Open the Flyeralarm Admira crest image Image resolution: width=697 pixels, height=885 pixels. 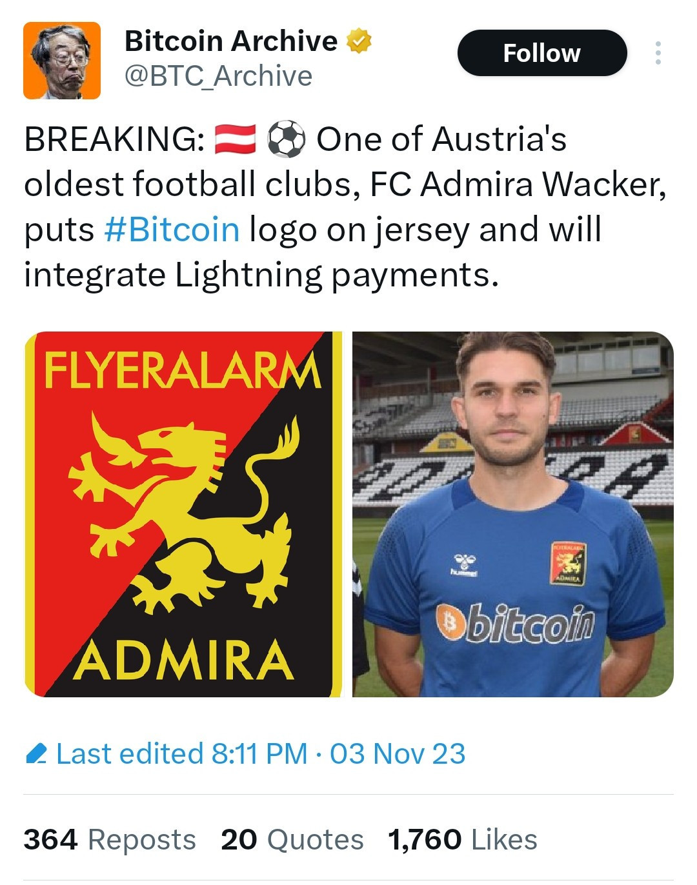click(183, 514)
